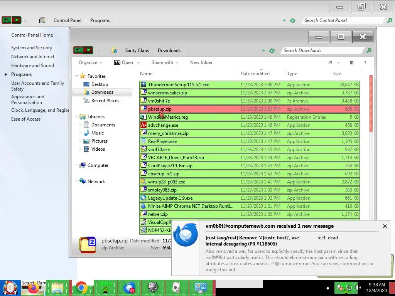Image resolution: width=395 pixels, height=296 pixels.
Task: Sort files by Name column
Action: point(188,74)
